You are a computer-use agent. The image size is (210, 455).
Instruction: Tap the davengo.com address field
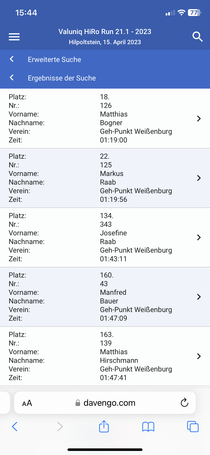(109, 403)
